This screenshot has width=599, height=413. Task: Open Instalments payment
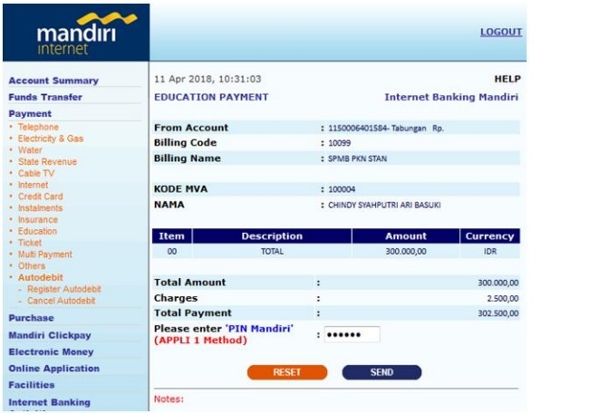pos(40,208)
